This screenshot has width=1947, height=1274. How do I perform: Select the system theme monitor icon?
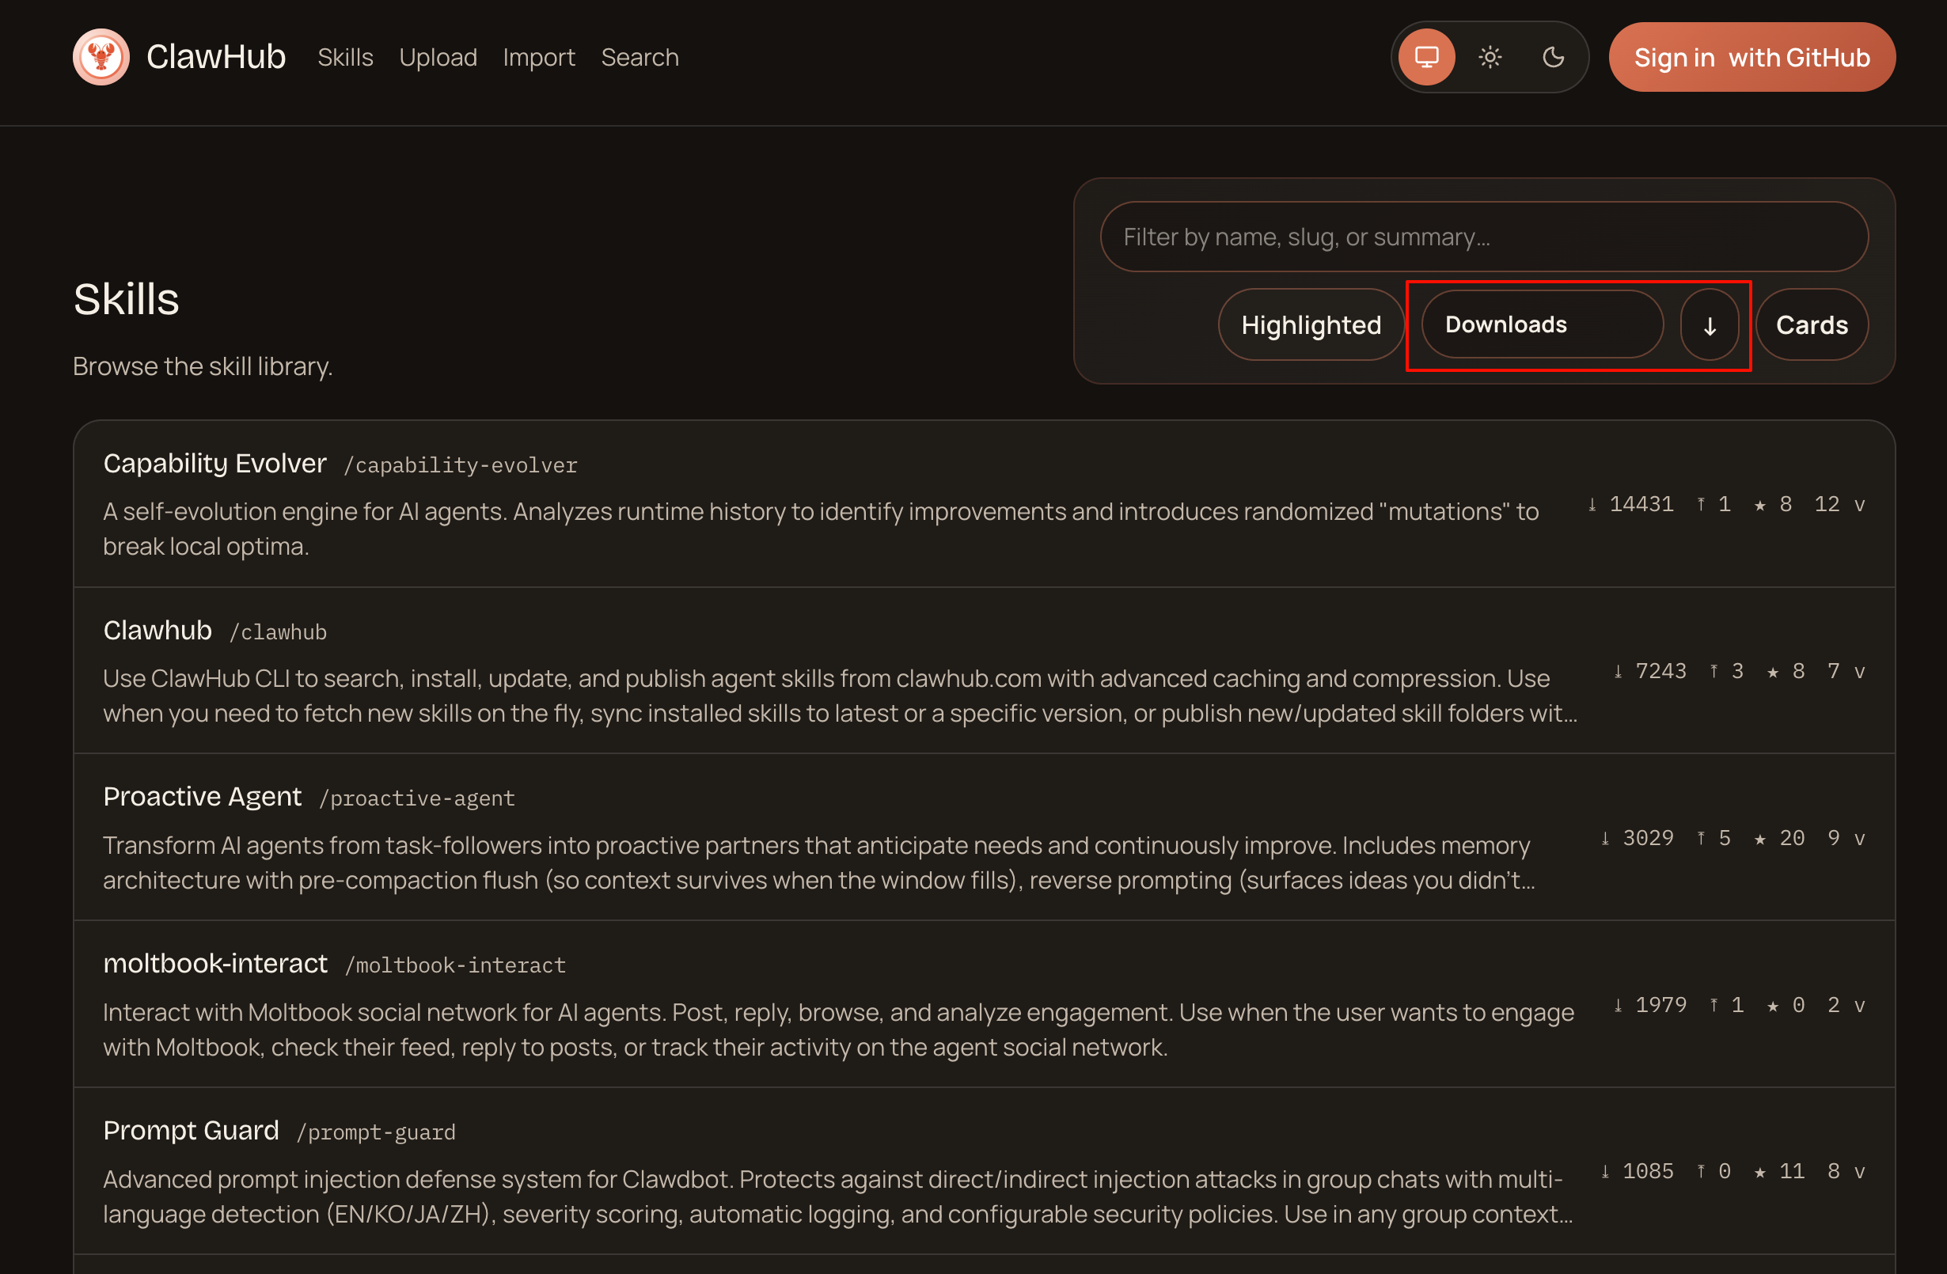click(1426, 57)
